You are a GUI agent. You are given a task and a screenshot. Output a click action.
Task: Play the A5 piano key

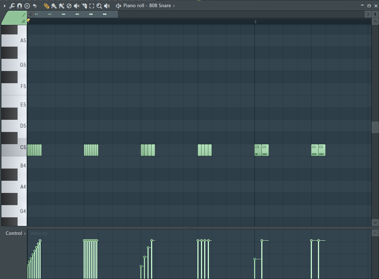[x=14, y=40]
